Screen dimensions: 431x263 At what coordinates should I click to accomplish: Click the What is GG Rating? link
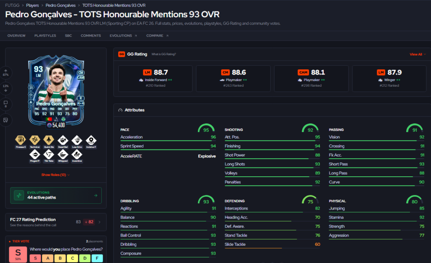(x=164, y=54)
